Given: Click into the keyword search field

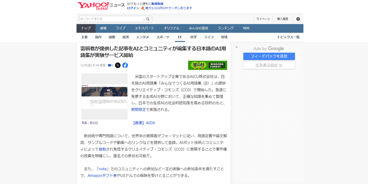Looking at the screenshot, I should point(112,19).
